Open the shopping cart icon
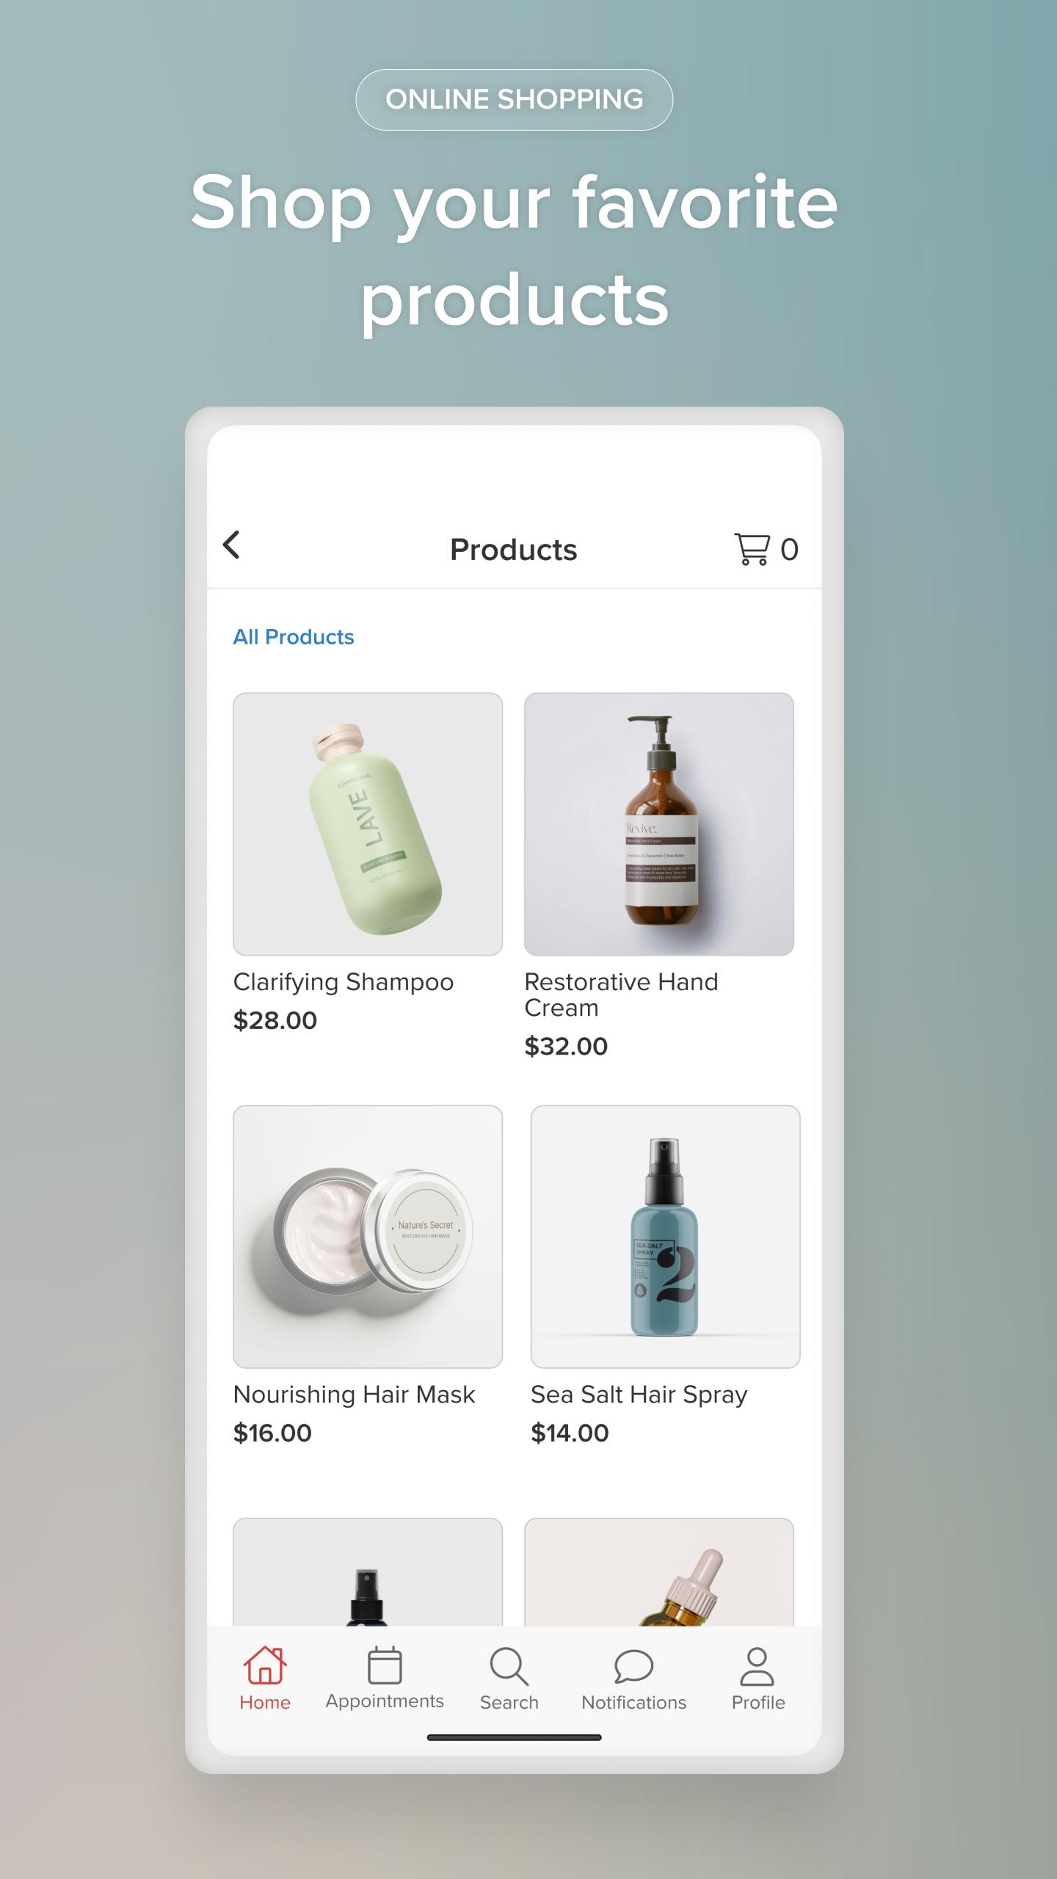 [752, 549]
